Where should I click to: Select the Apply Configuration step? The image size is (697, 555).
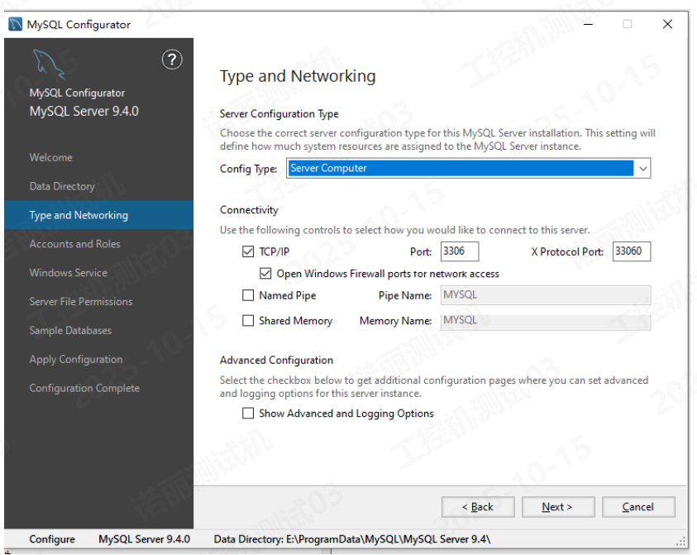click(76, 359)
